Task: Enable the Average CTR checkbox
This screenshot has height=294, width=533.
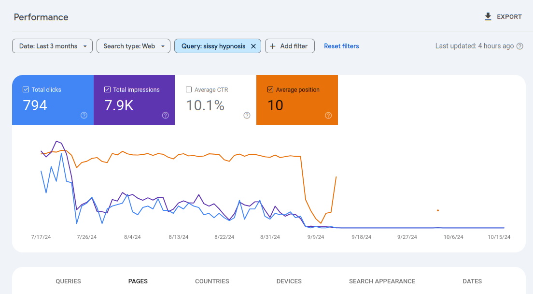Action: click(x=189, y=89)
